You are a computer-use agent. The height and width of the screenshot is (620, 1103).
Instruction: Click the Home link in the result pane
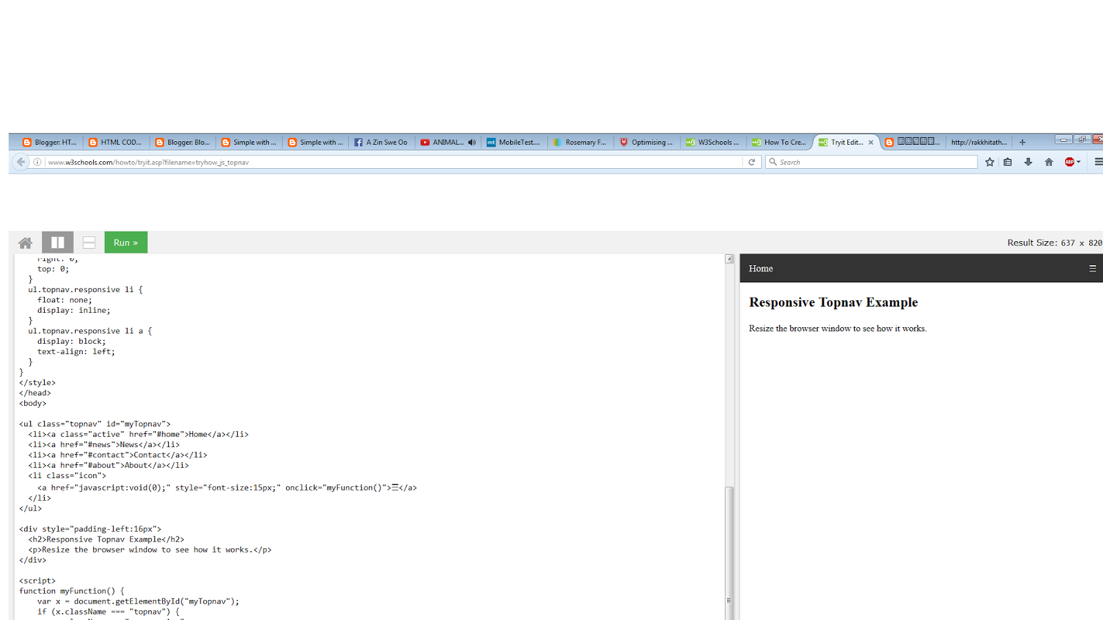(x=760, y=268)
